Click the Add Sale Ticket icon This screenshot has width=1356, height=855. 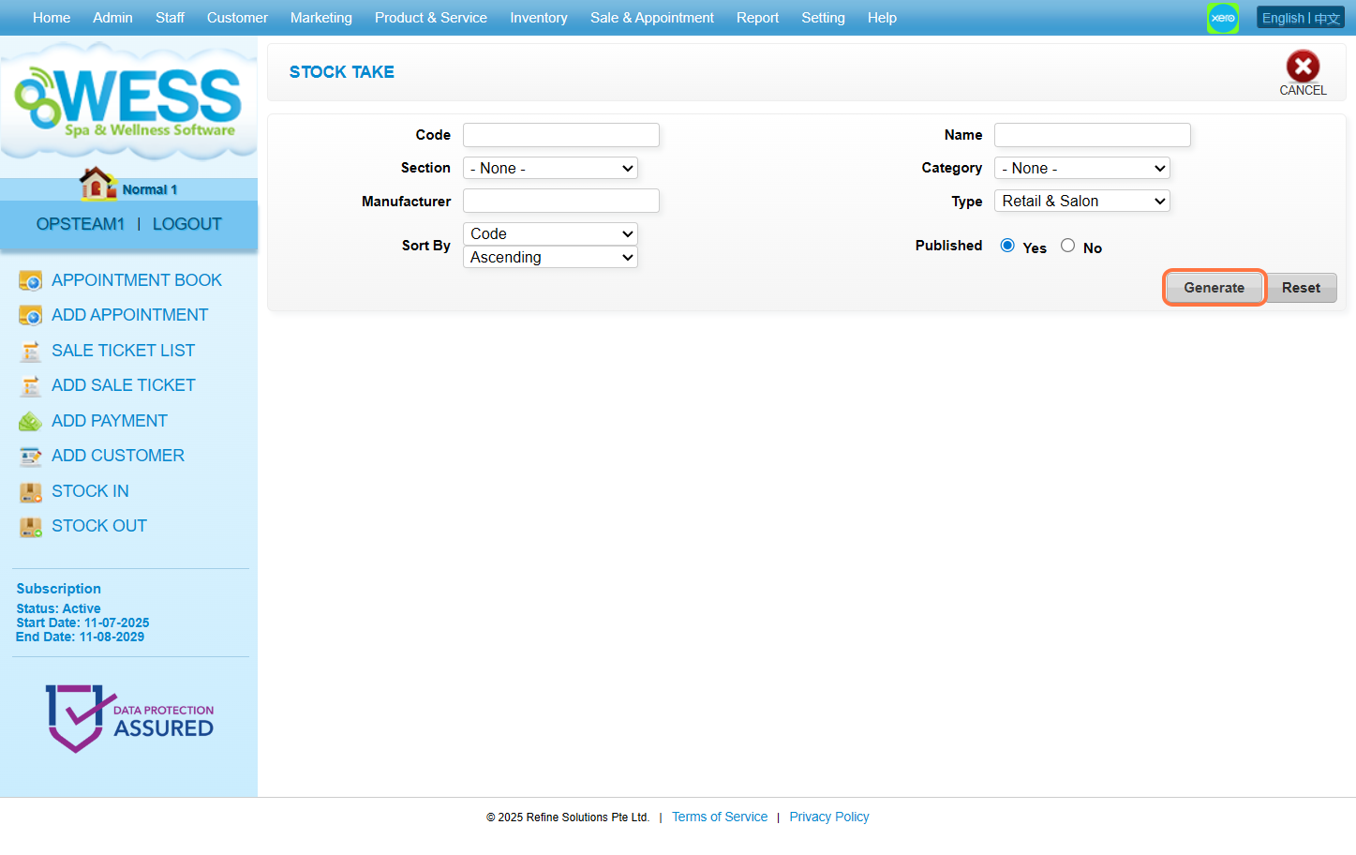31,385
